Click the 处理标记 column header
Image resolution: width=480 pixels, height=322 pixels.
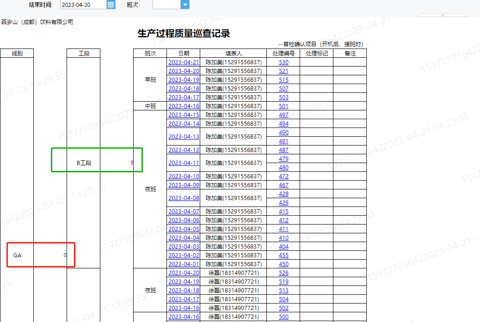tap(316, 54)
